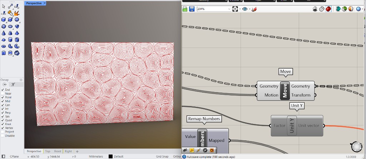Click the Default layer name in status bar
This screenshot has height=159, width=366.
tap(119, 156)
